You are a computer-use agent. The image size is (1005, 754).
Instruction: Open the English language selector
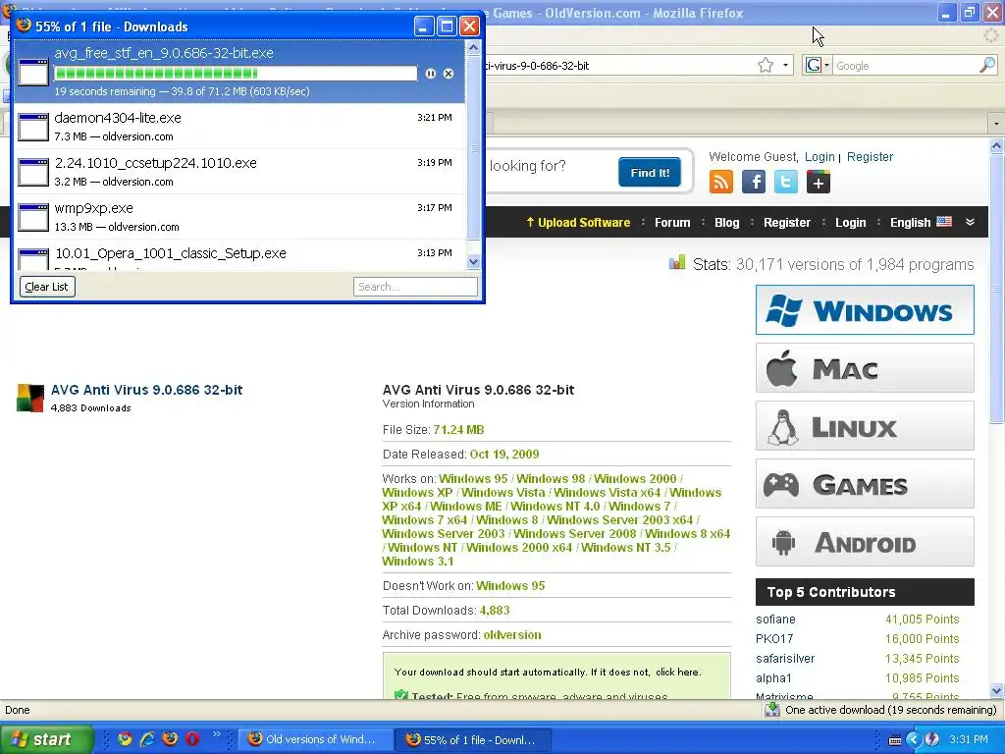tap(921, 223)
